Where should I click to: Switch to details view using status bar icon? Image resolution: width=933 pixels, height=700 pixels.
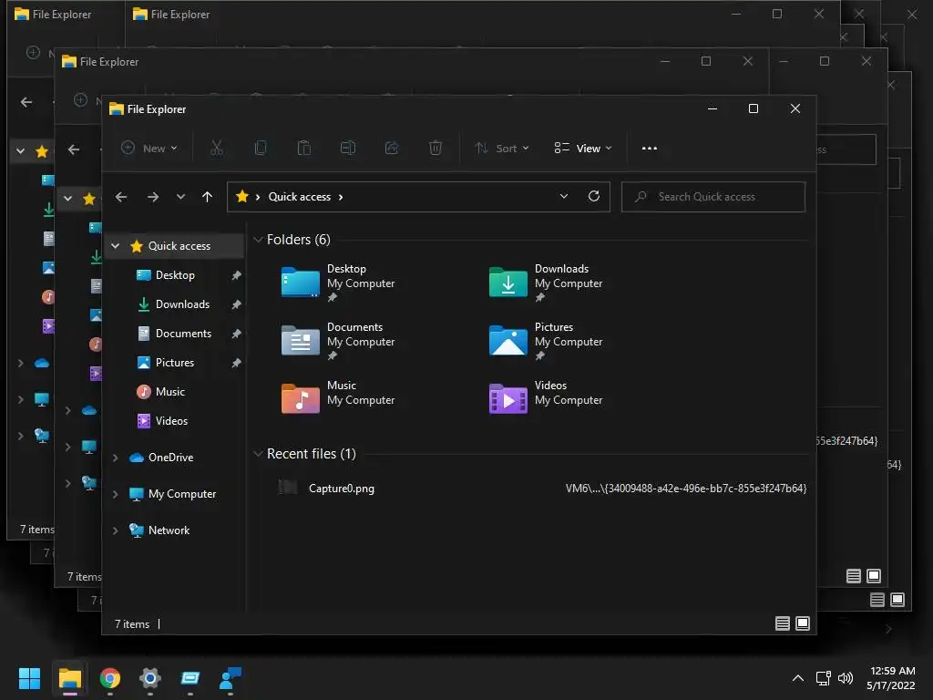pyautogui.click(x=783, y=623)
